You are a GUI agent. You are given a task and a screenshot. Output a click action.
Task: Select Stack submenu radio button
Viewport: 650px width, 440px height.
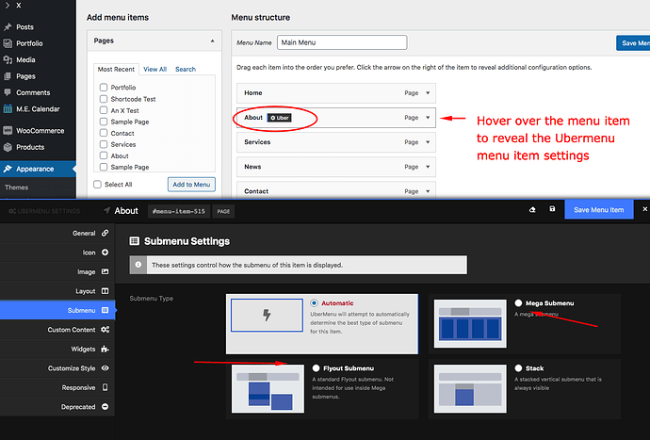pos(518,368)
